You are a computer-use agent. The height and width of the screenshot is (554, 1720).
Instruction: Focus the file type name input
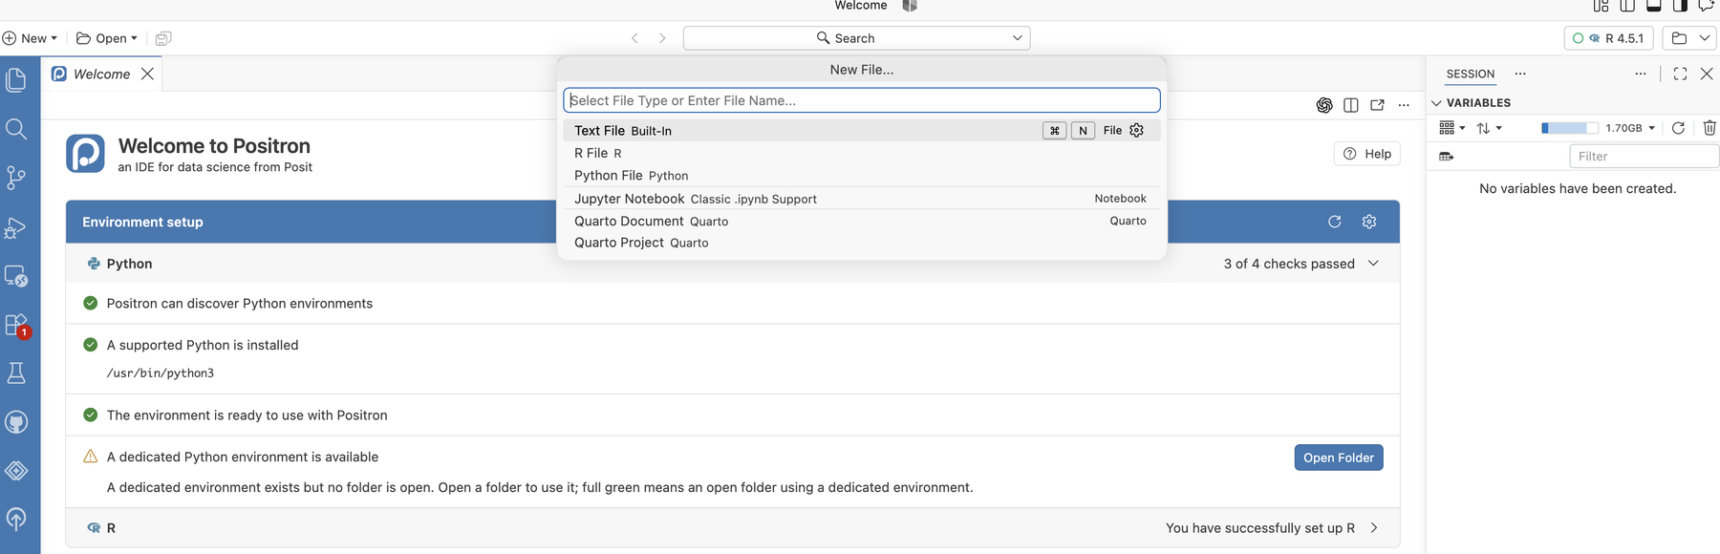coord(862,100)
